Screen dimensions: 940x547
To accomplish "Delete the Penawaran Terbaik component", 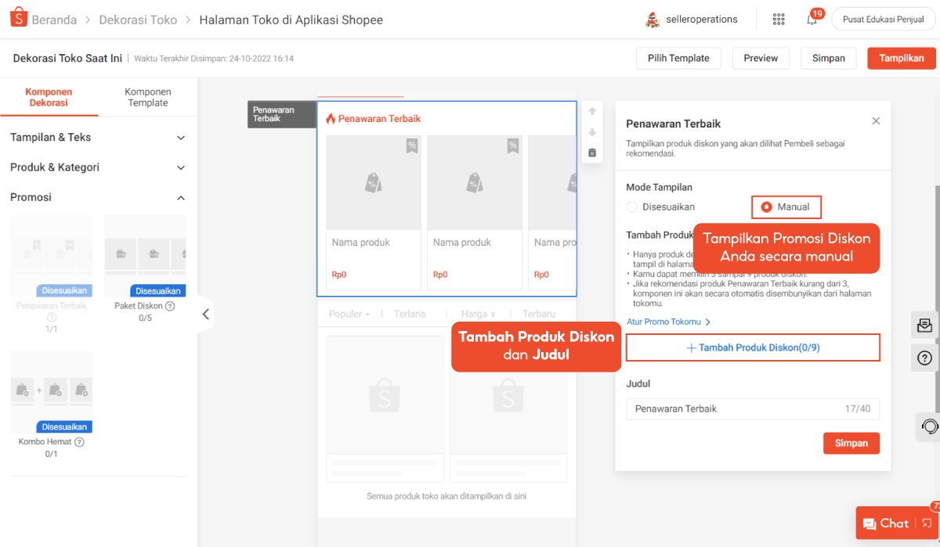I will coord(592,153).
